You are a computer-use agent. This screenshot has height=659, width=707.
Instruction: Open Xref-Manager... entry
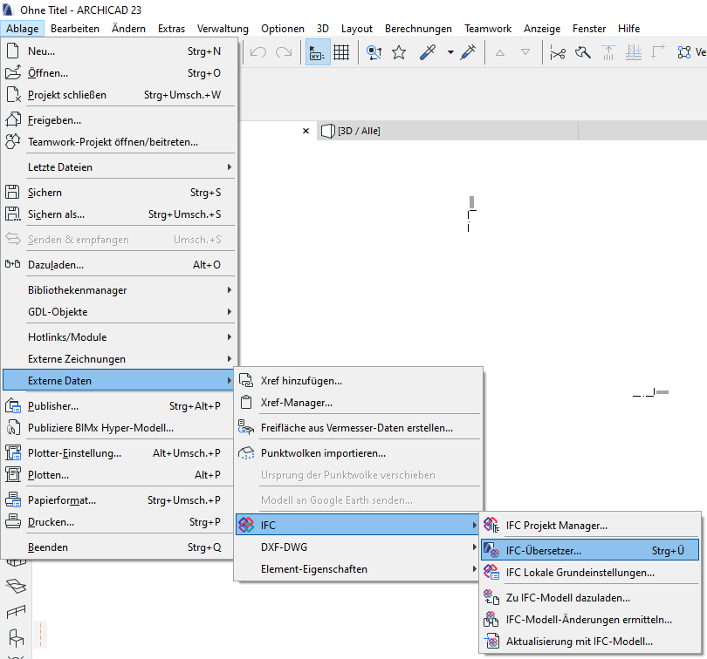click(359, 403)
